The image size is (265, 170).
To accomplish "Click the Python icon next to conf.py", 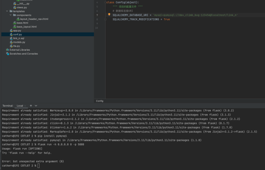I will coord(11,35).
